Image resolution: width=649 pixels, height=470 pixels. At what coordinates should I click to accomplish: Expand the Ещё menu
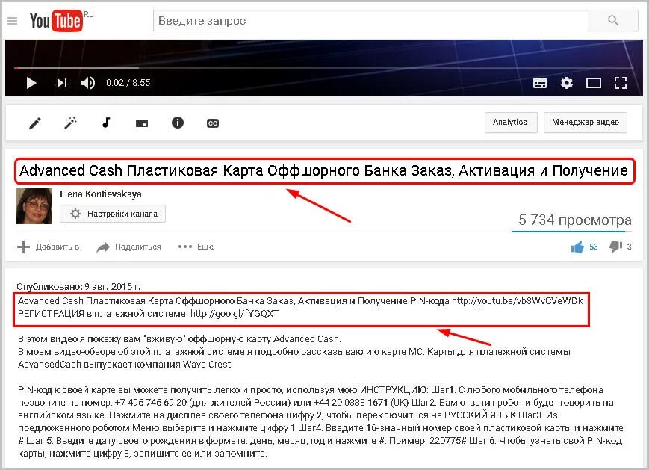[196, 247]
